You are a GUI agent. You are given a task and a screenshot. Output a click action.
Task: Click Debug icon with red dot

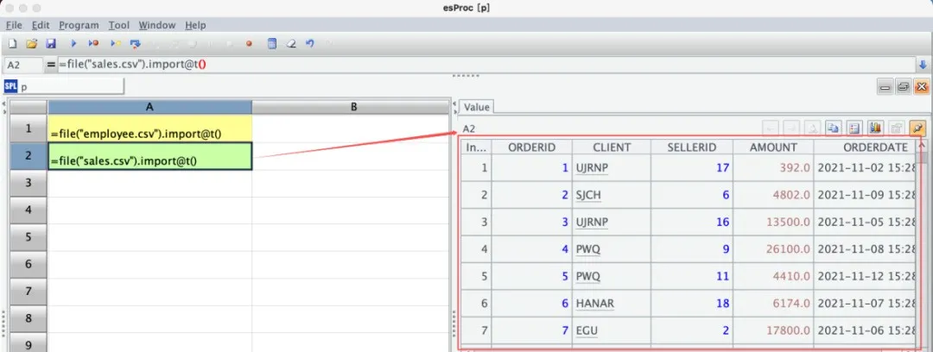coord(93,43)
